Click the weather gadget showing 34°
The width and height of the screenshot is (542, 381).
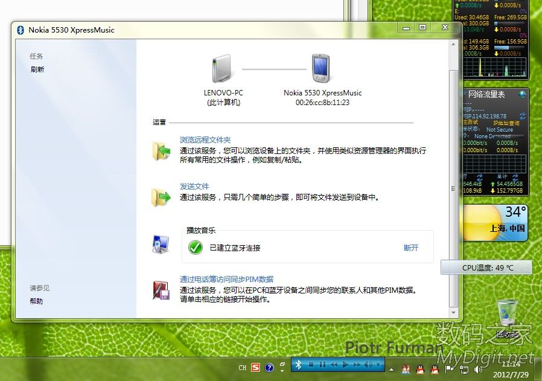496,222
